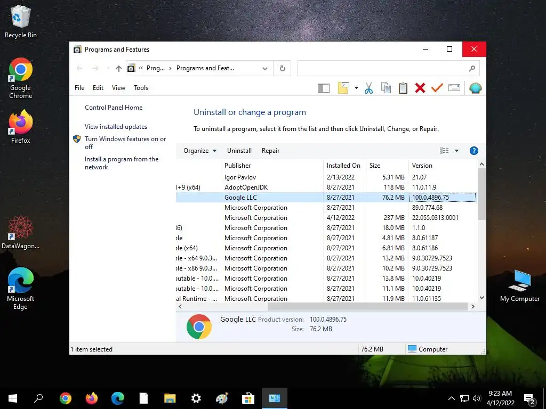Open the Windows Start button
Viewport: 546px width, 409px height.
[13, 398]
